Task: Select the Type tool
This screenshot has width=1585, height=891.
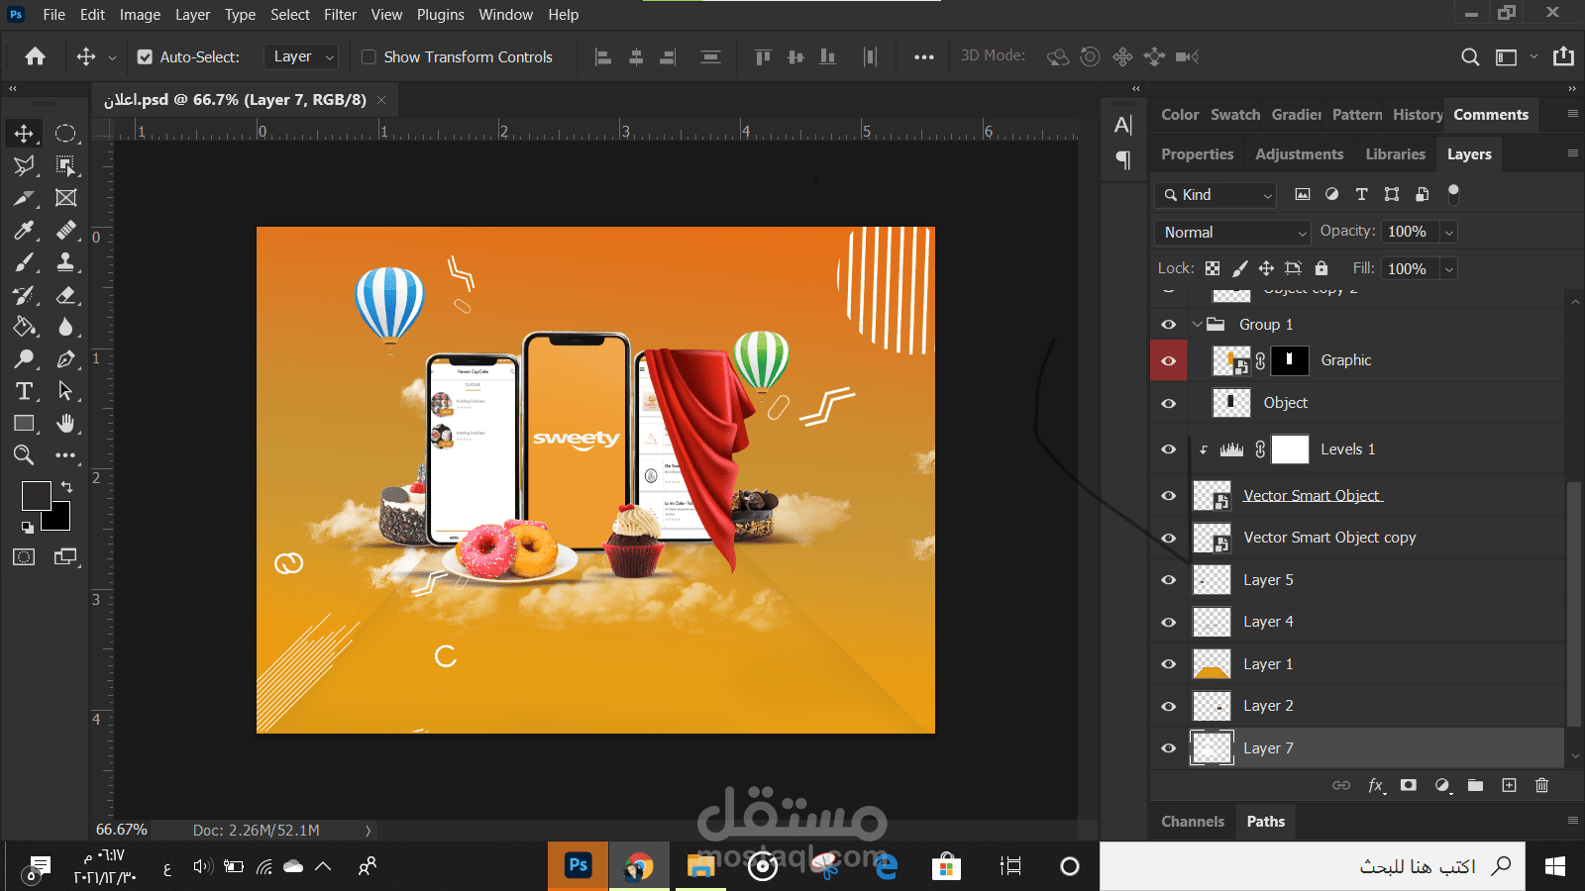Action: coord(24,391)
